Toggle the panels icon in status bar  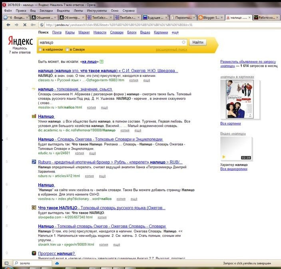tap(6, 263)
